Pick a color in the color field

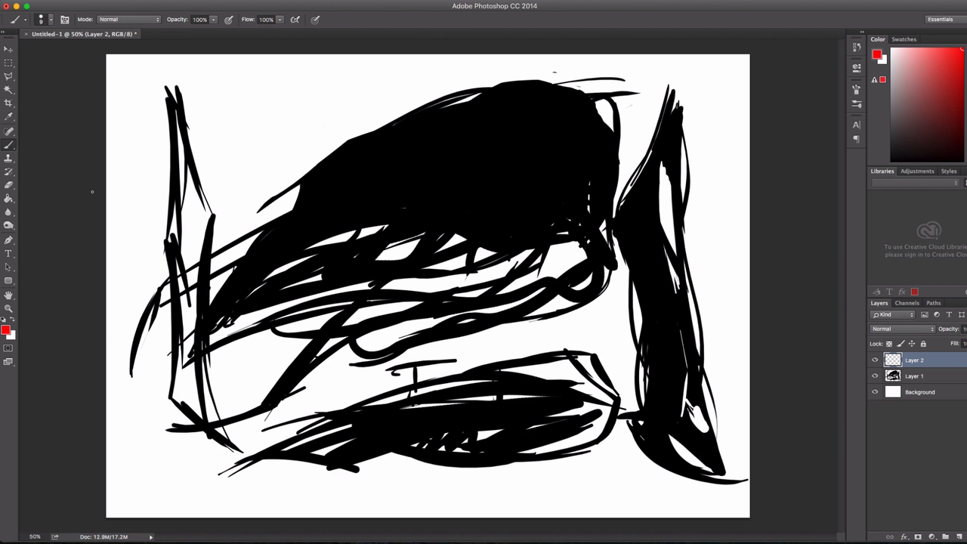coord(928,104)
